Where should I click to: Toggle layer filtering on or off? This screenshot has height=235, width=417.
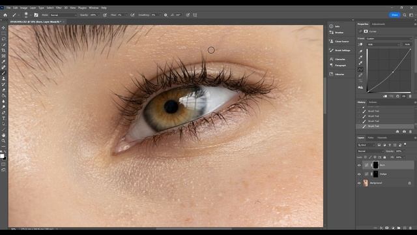pos(405,144)
